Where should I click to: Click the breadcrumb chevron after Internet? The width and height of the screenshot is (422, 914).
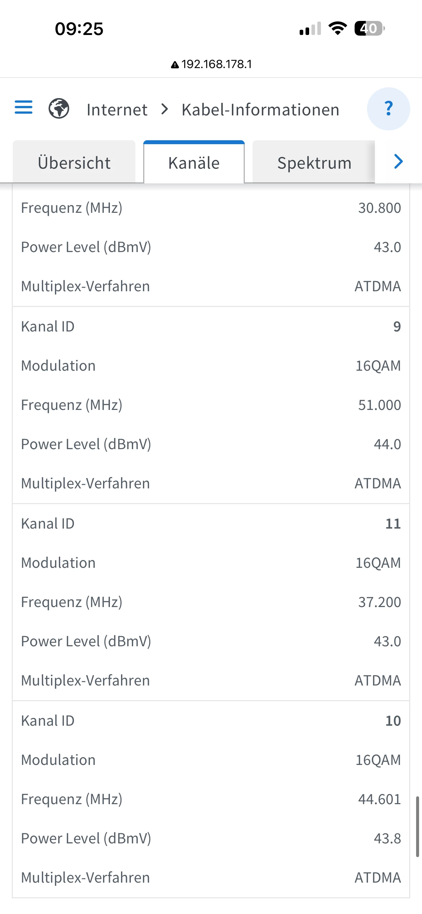pyautogui.click(x=164, y=109)
